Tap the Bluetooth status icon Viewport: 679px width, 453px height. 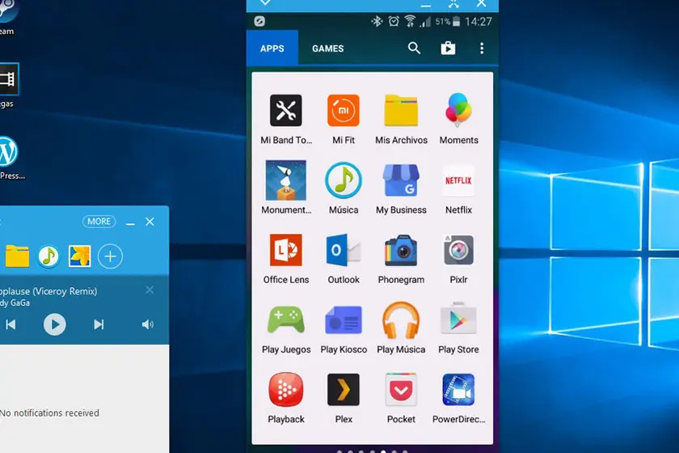click(x=377, y=21)
